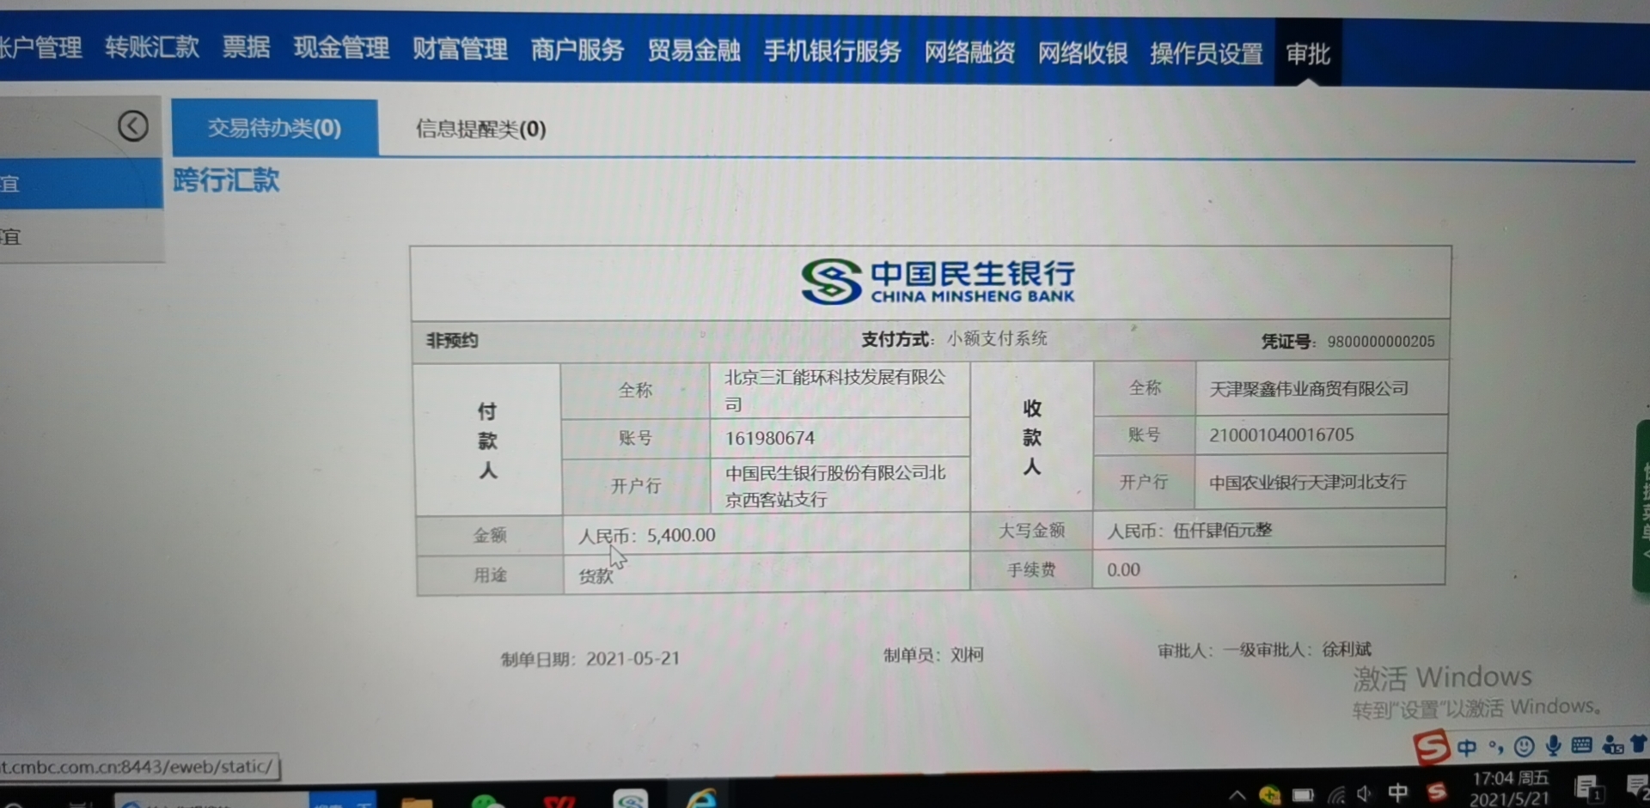Click payer bank 中国民生银行股份有限公司北京西客站支行
Image resolution: width=1650 pixels, height=808 pixels.
point(835,486)
